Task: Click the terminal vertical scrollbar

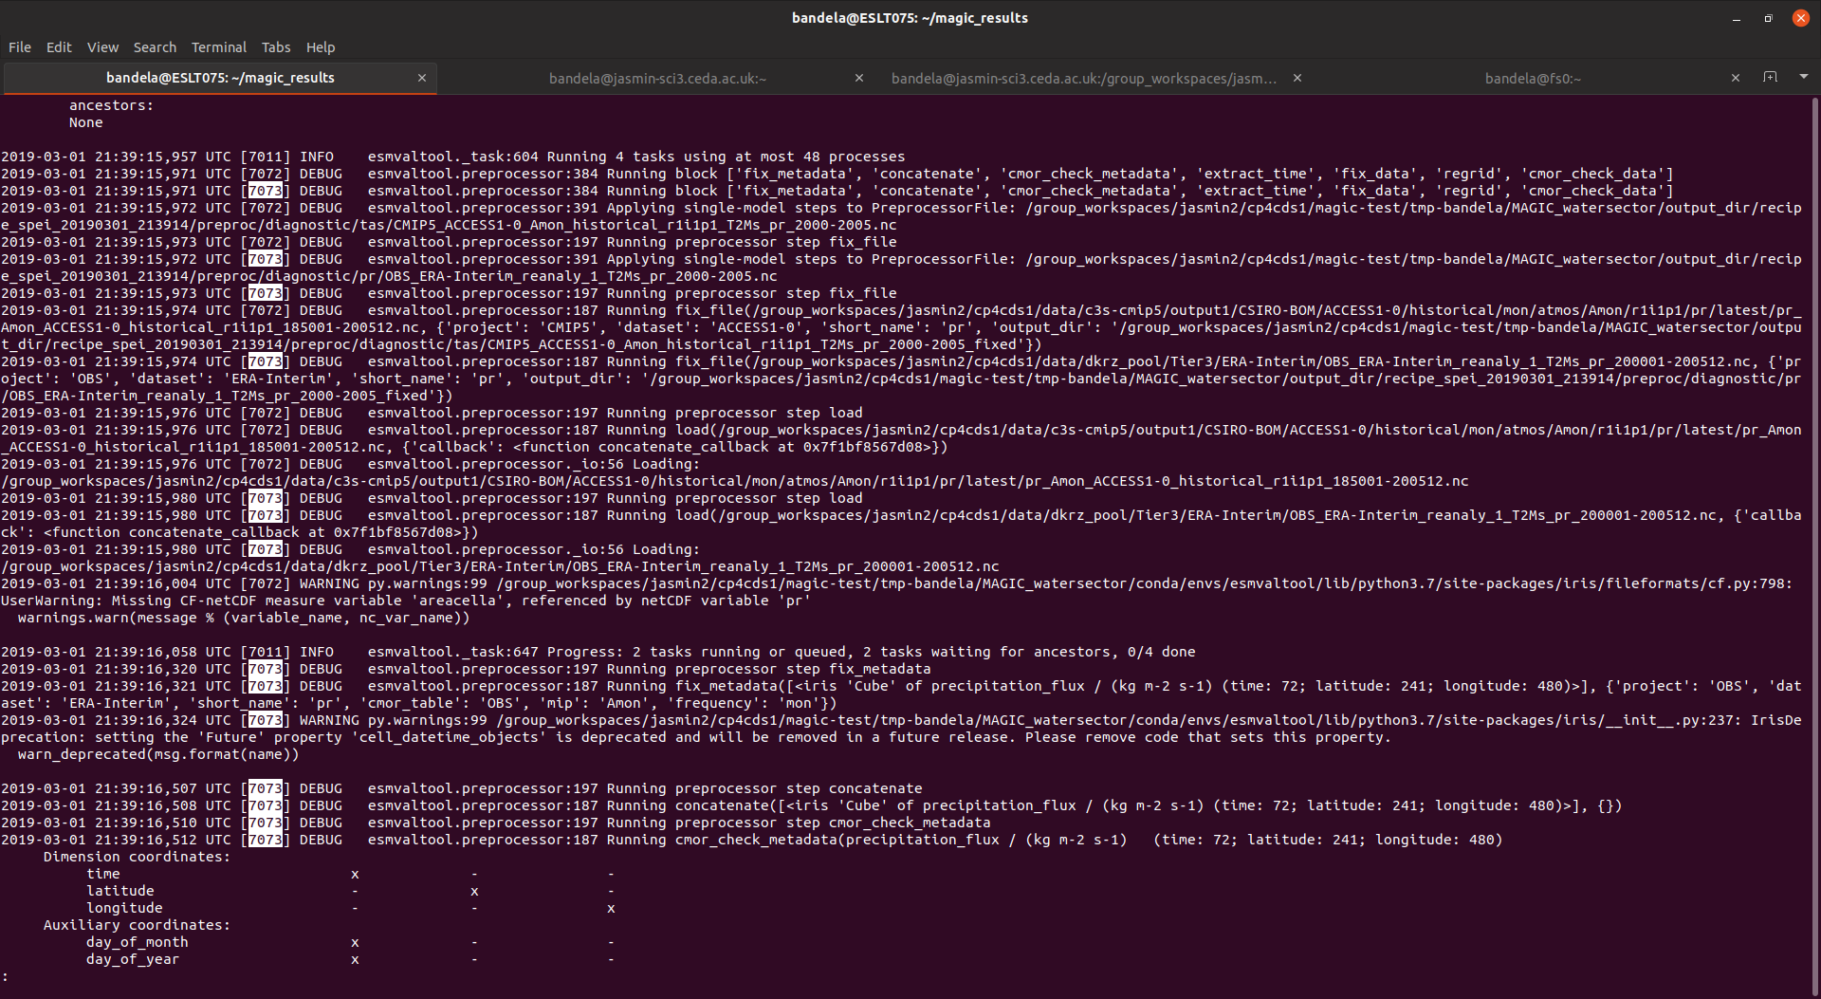Action: (x=1815, y=546)
